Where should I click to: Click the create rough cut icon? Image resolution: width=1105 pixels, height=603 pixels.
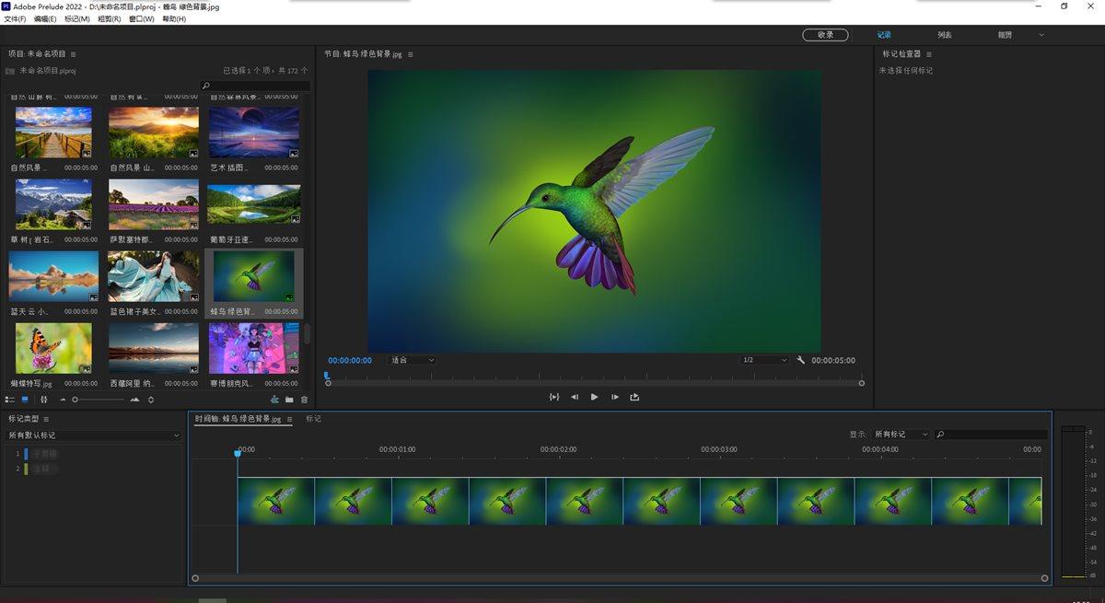click(274, 400)
